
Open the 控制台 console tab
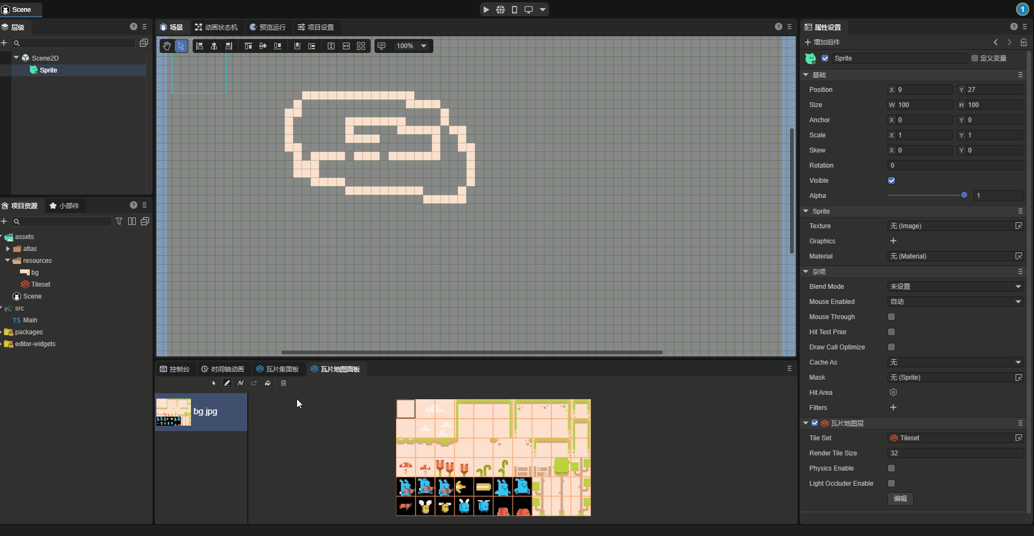tap(175, 369)
